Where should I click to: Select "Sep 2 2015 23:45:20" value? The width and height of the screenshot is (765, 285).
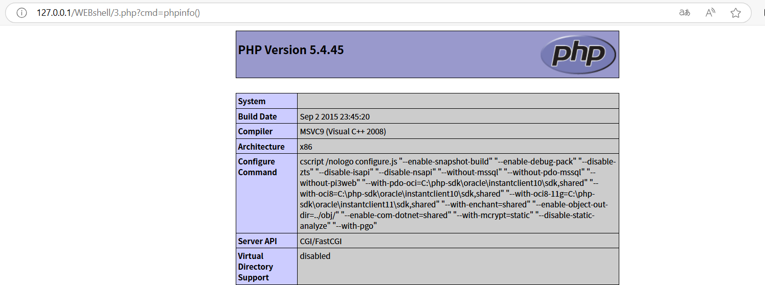(x=334, y=117)
